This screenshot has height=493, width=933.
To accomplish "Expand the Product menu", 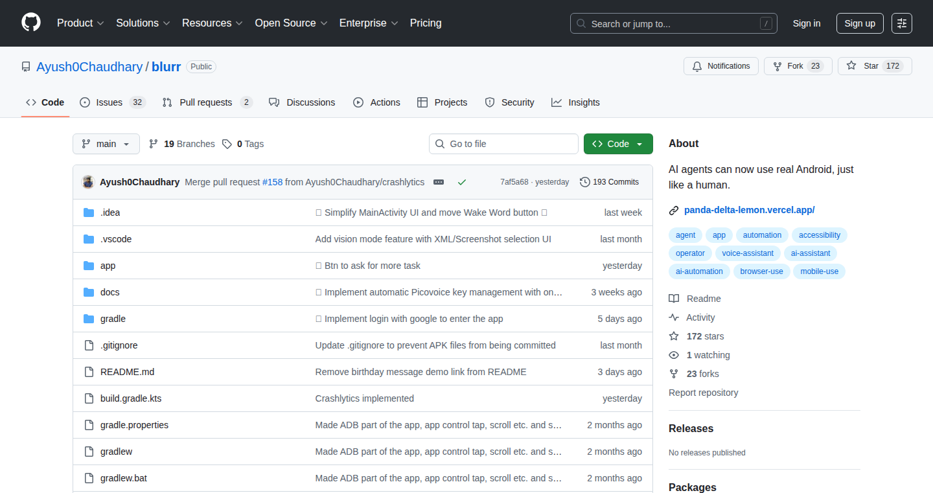I will 80,23.
